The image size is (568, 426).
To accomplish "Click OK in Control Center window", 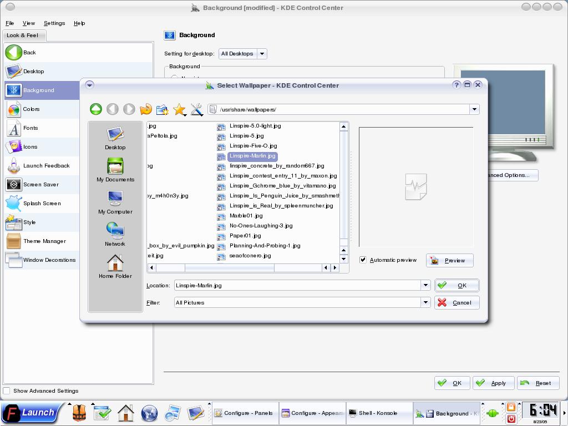I will coord(452,383).
